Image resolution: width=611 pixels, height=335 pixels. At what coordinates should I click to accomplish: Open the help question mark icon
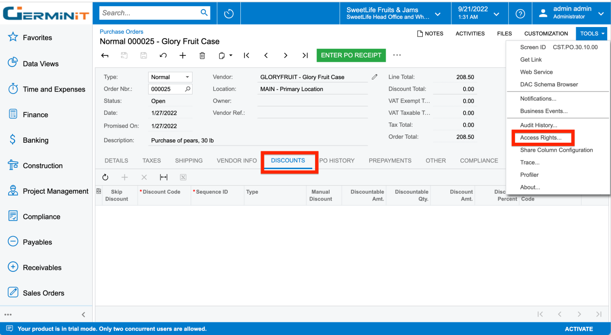click(520, 13)
